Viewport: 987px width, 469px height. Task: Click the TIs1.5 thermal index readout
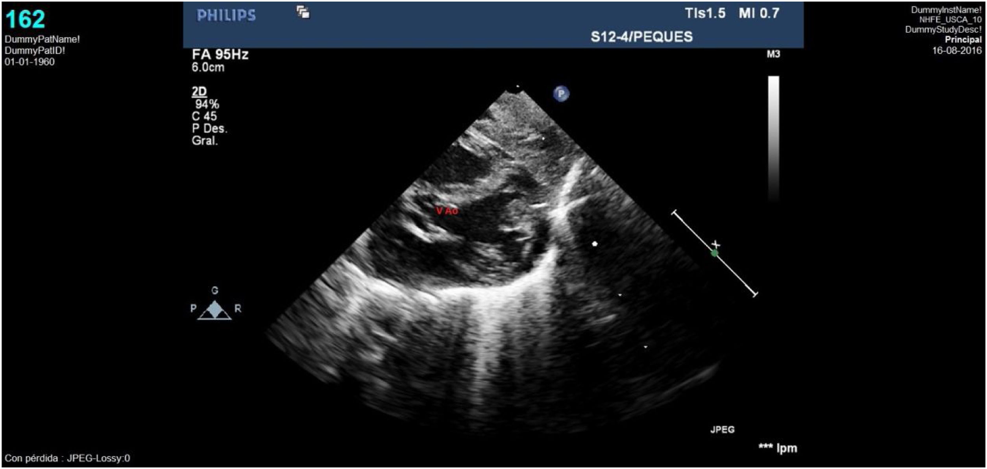[x=705, y=13]
